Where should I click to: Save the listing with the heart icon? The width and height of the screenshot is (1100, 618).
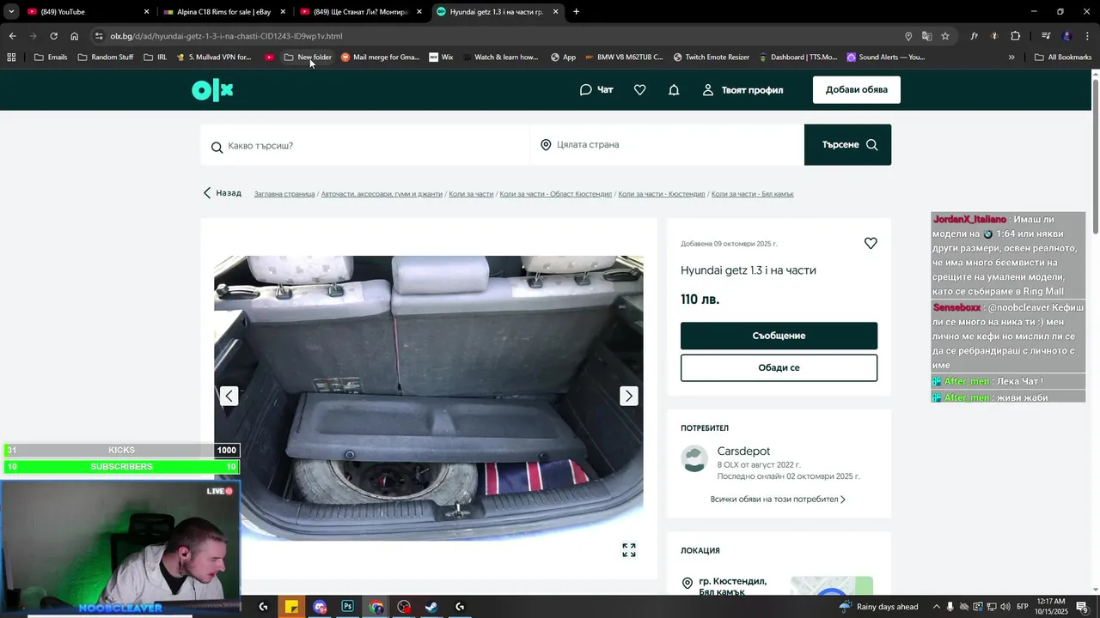[x=871, y=244]
